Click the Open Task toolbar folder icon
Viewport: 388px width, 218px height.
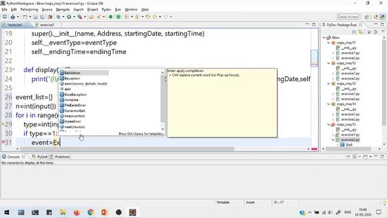coord(92,17)
